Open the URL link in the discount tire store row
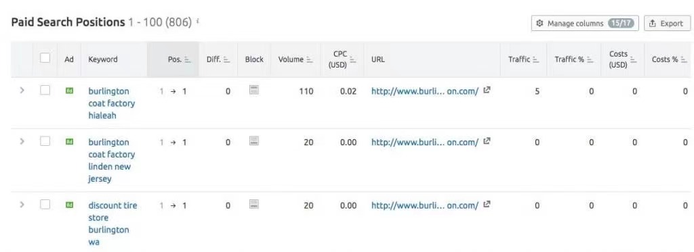Image resolution: width=694 pixels, height=252 pixels. 425,205
